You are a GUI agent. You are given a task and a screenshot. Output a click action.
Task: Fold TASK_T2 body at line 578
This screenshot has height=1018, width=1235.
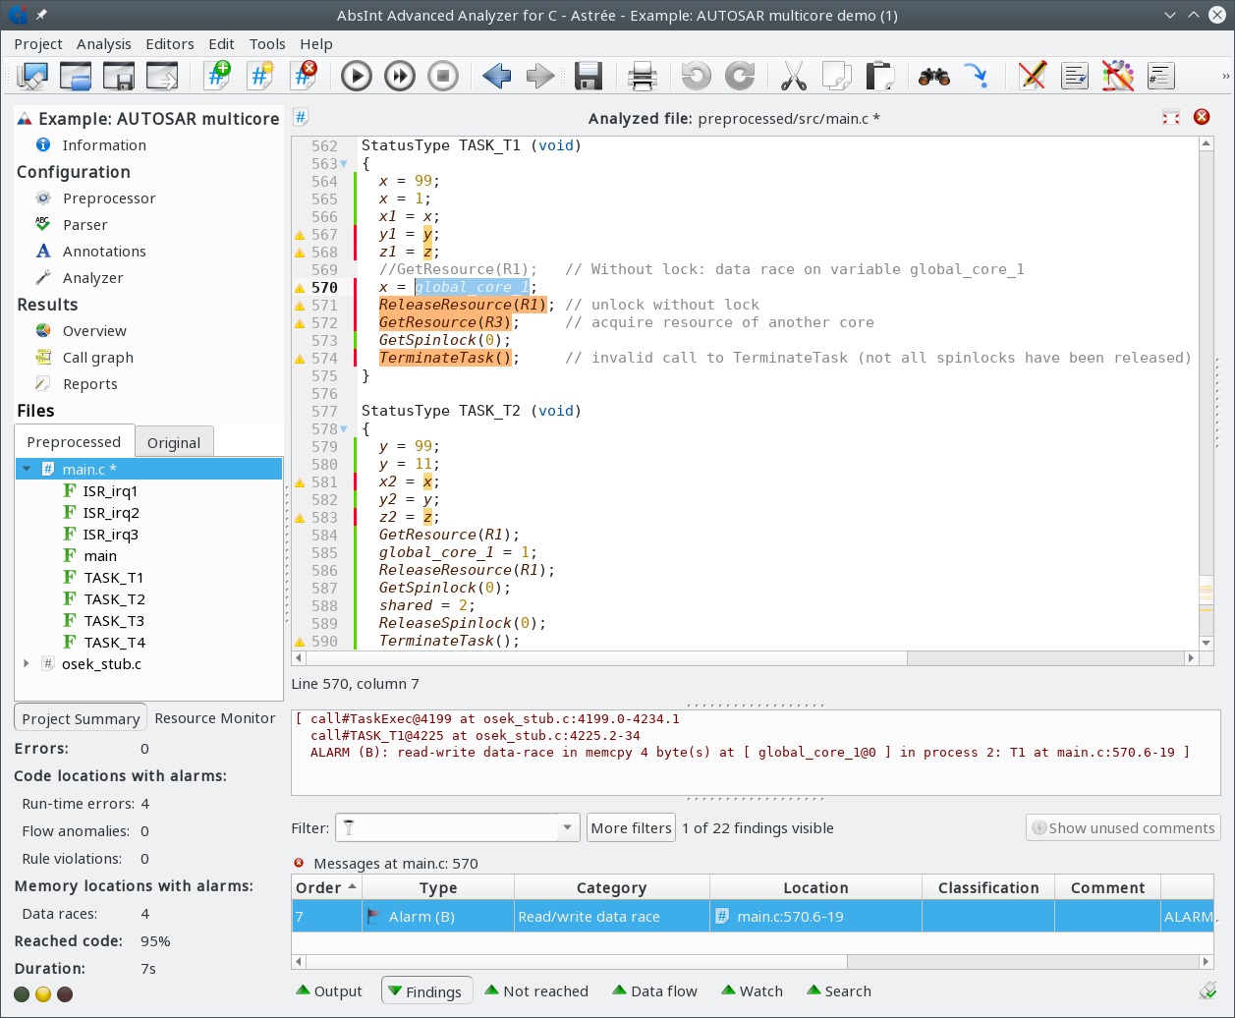pyautogui.click(x=344, y=429)
